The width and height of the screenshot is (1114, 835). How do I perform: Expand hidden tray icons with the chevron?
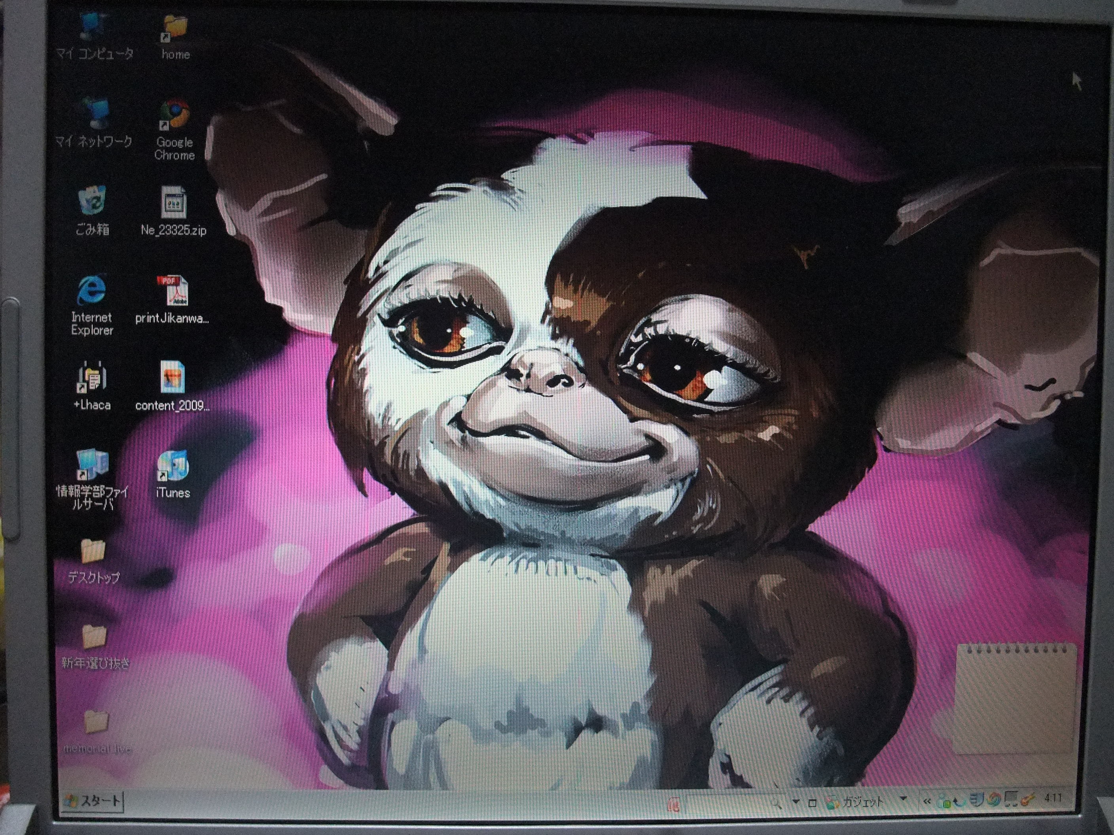[x=927, y=801]
